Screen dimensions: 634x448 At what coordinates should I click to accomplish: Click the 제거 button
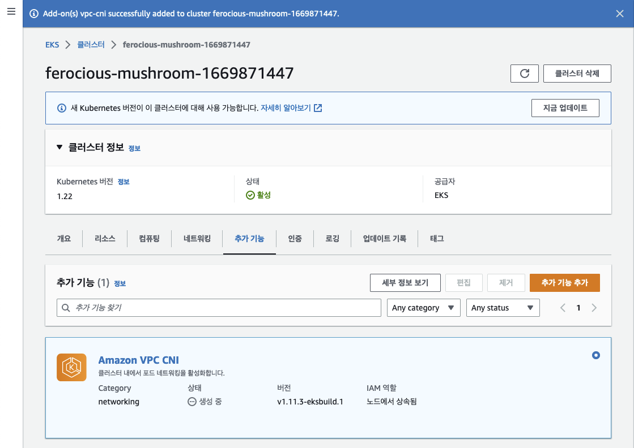[506, 283]
